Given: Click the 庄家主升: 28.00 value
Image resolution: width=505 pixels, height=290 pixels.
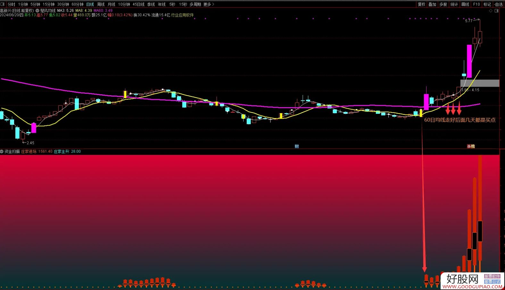Looking at the screenshot, I should tap(67, 151).
